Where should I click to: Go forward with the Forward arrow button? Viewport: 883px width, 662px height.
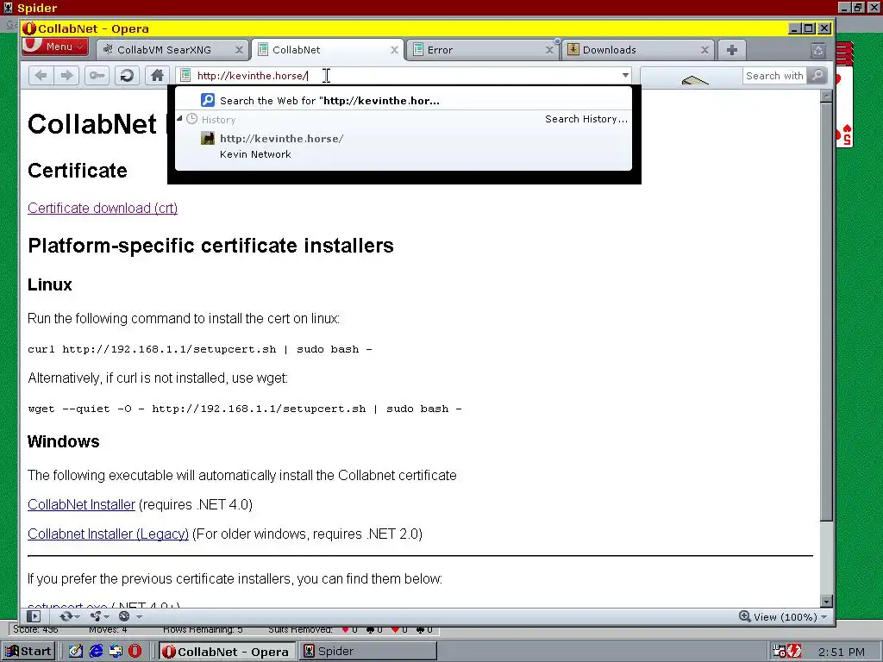67,76
